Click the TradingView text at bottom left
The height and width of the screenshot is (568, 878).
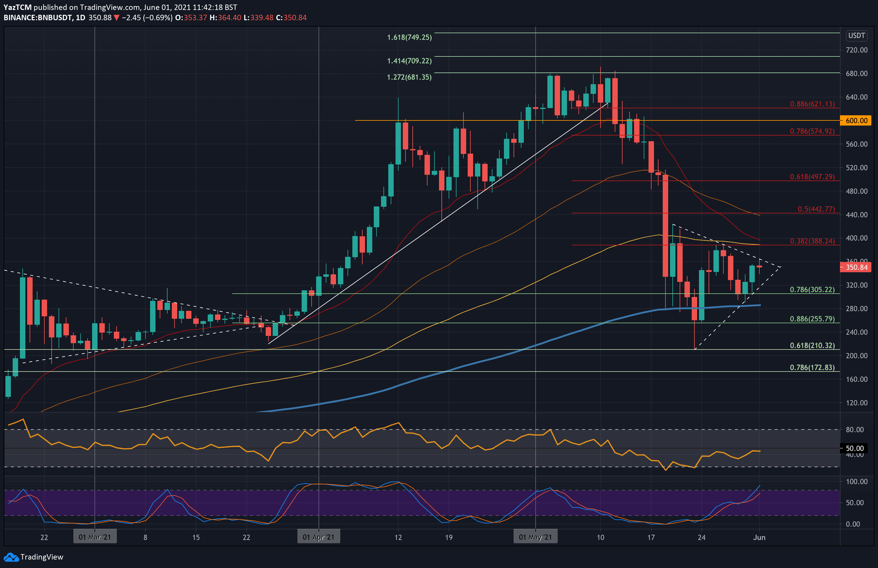click(42, 557)
